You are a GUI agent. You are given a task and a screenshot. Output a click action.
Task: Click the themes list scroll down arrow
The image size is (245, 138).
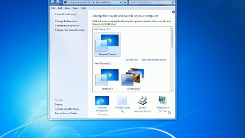(x=171, y=90)
